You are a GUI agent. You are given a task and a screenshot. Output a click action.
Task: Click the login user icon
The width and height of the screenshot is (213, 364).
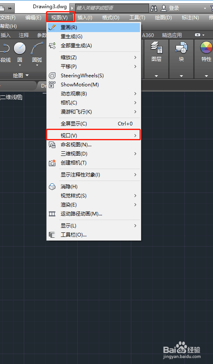coord(164,8)
